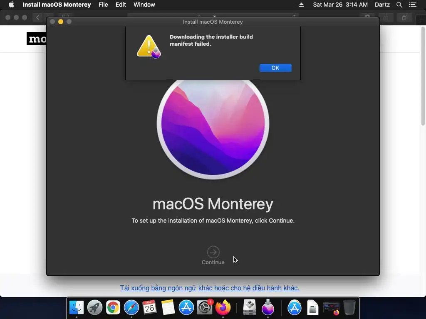Open the Vietnamese 'Tải xuống bằng ngôn ngữ khác' link
Image resolution: width=426 pixels, height=319 pixels.
click(210, 288)
